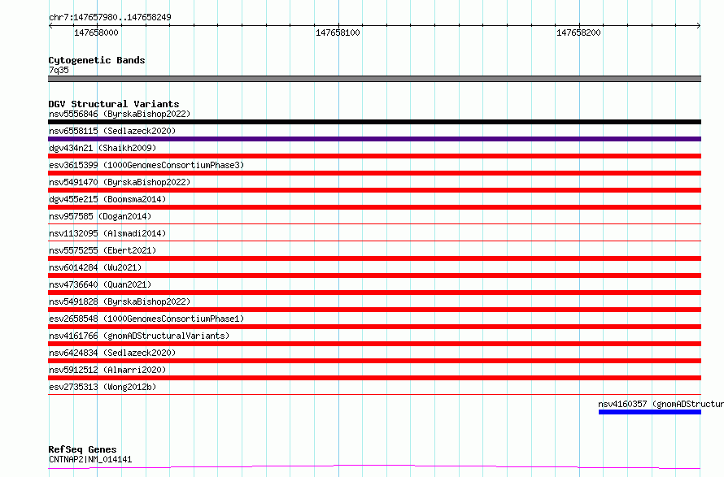Click the ruler's left end arrow
724x477 pixels.
(x=50, y=26)
